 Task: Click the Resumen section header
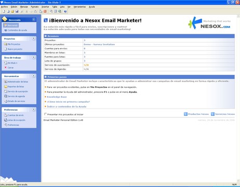point(139,36)
